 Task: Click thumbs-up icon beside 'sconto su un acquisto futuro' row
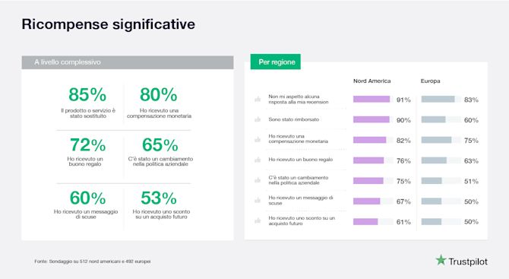click(x=258, y=221)
